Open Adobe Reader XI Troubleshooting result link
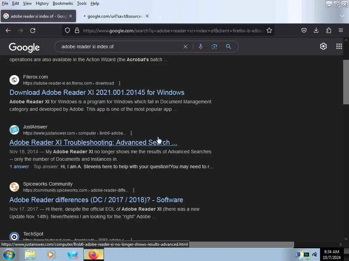Viewport: 349px width, 261px height. (x=93, y=142)
